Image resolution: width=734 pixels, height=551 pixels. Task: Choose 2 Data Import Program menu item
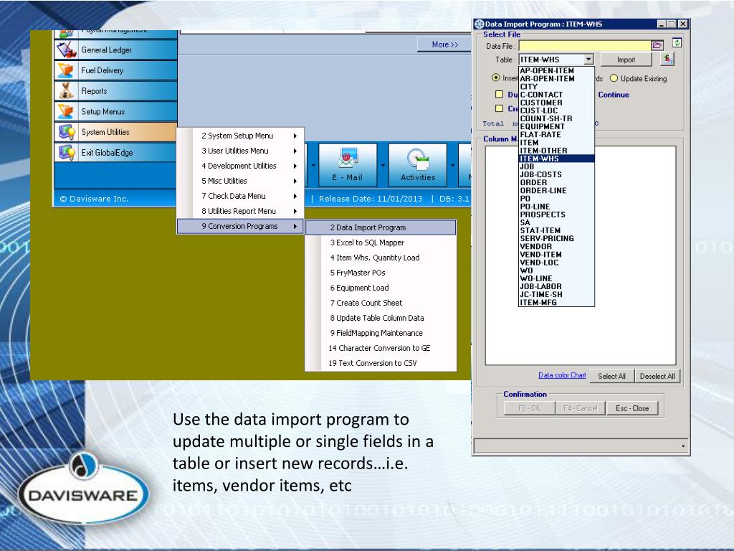click(381, 227)
